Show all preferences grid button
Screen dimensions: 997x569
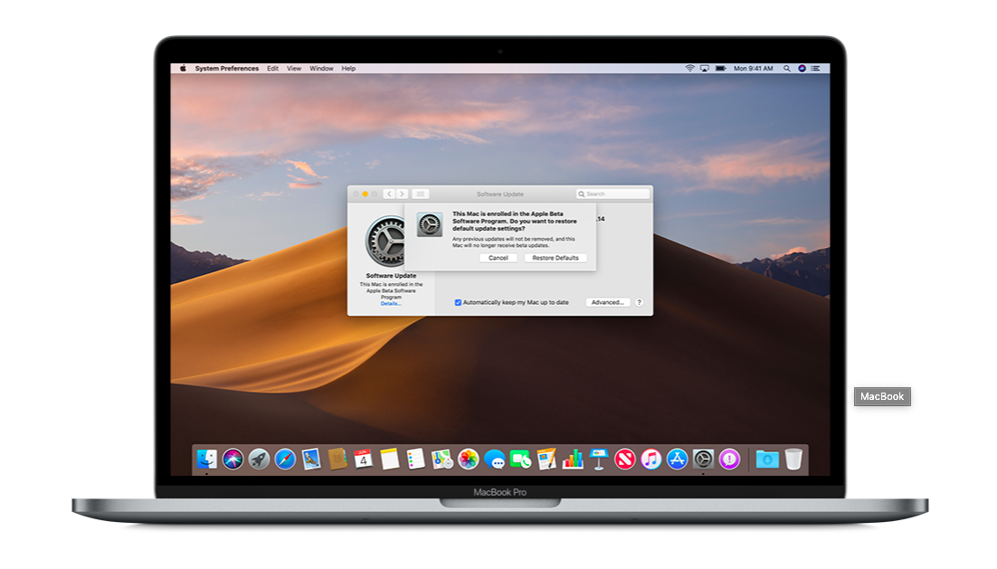click(x=421, y=194)
